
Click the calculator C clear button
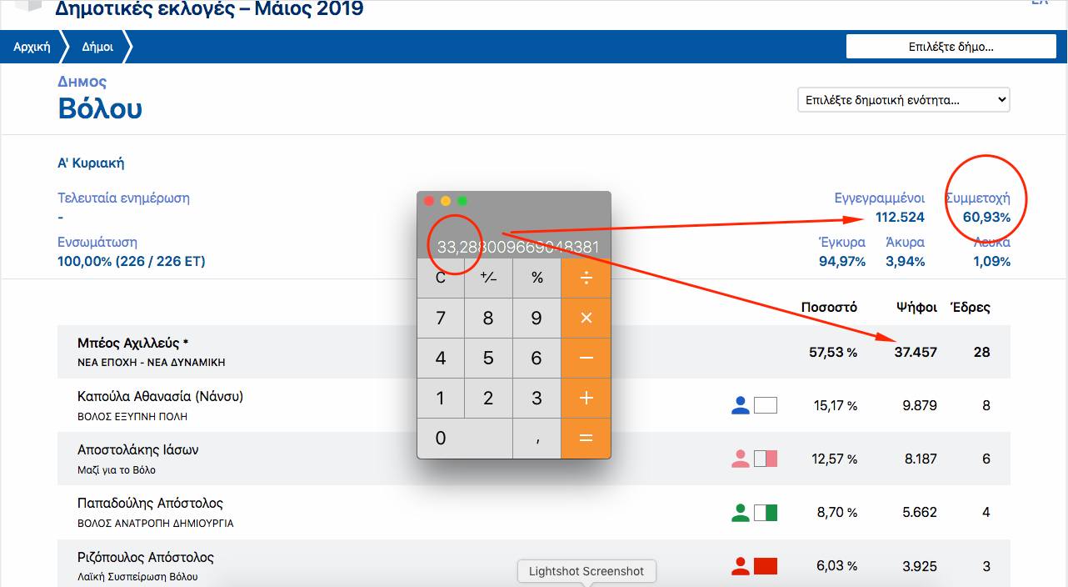(x=441, y=278)
